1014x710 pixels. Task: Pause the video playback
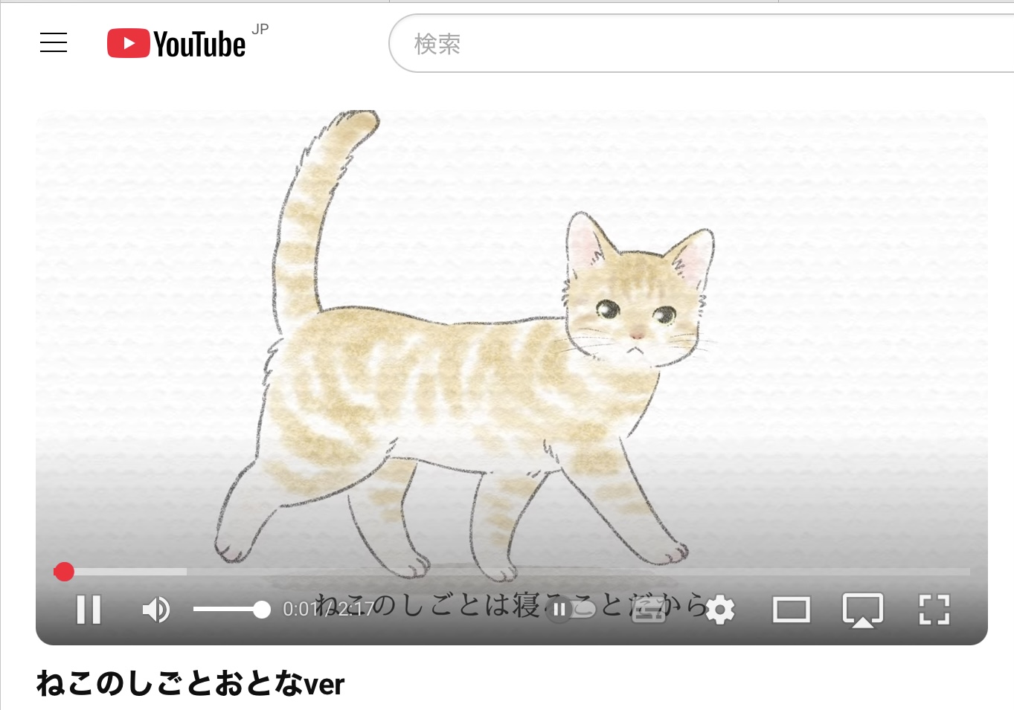tap(89, 610)
